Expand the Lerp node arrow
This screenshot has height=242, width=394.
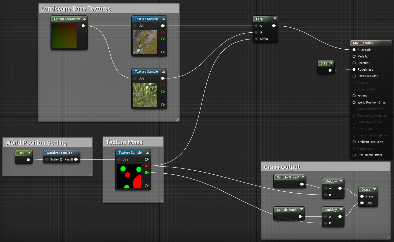click(275, 19)
